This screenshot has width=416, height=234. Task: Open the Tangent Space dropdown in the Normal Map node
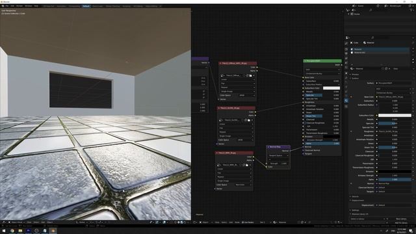point(279,155)
